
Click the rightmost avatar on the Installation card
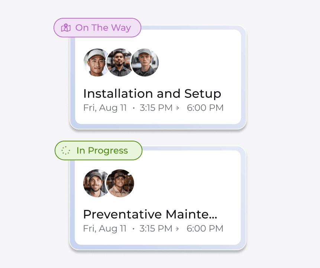[145, 62]
